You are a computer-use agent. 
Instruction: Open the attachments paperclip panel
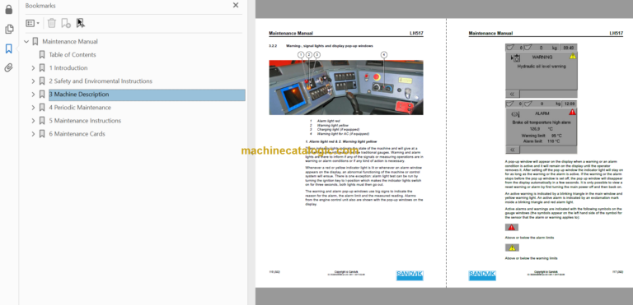(x=8, y=67)
